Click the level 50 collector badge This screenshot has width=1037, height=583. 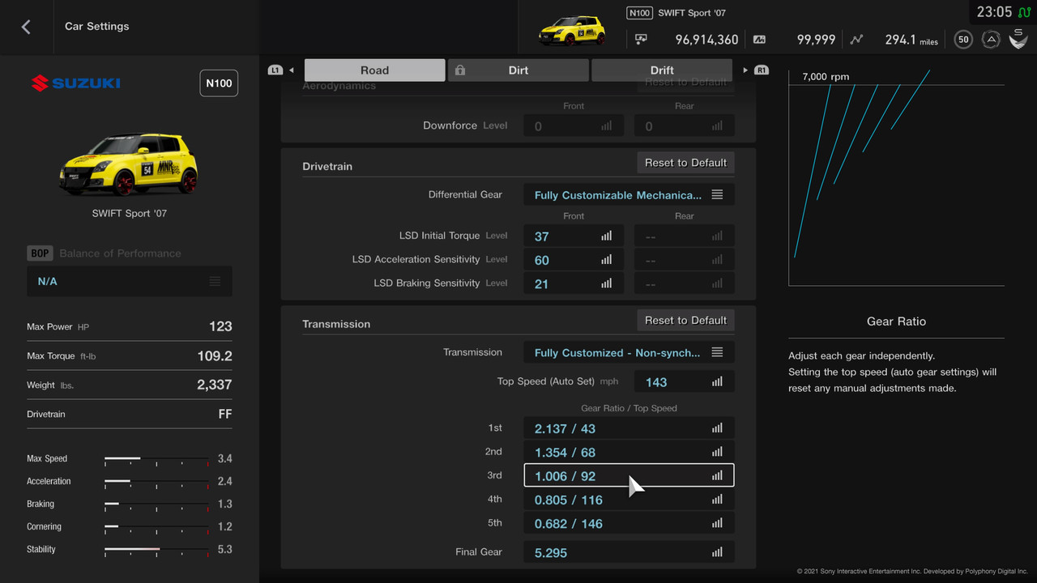click(x=963, y=39)
